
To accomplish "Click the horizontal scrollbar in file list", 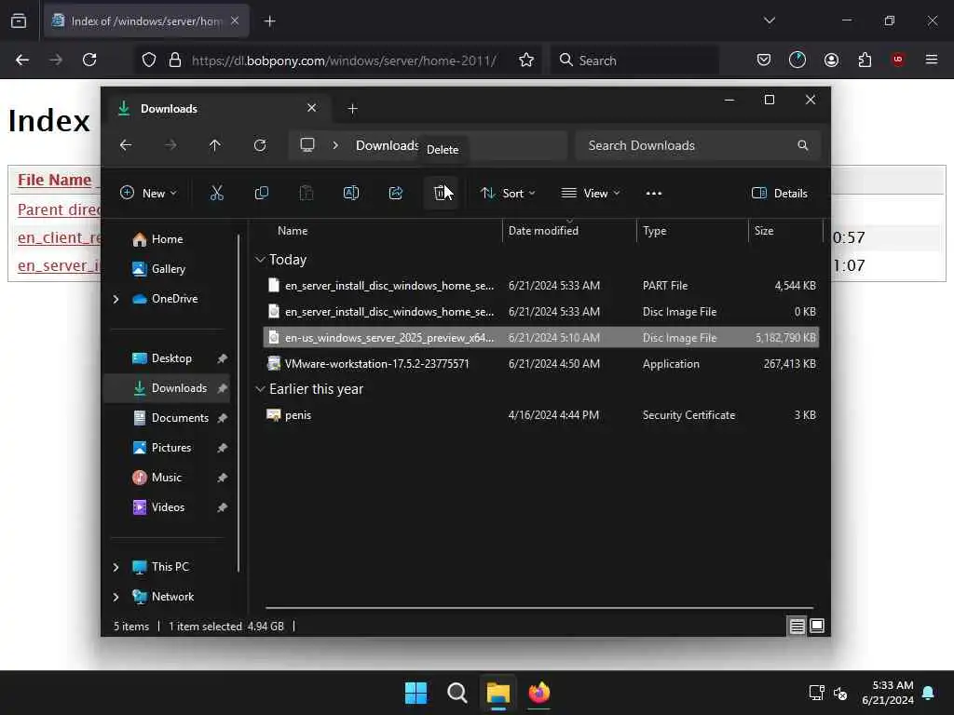I will [x=539, y=607].
